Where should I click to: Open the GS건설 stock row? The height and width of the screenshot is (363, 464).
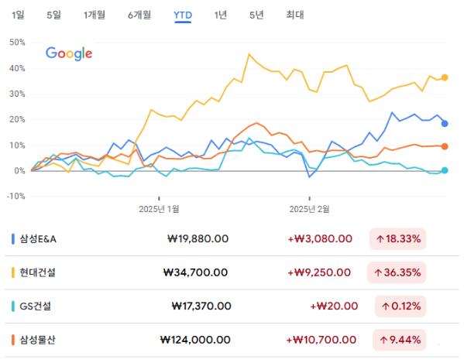tap(232, 306)
